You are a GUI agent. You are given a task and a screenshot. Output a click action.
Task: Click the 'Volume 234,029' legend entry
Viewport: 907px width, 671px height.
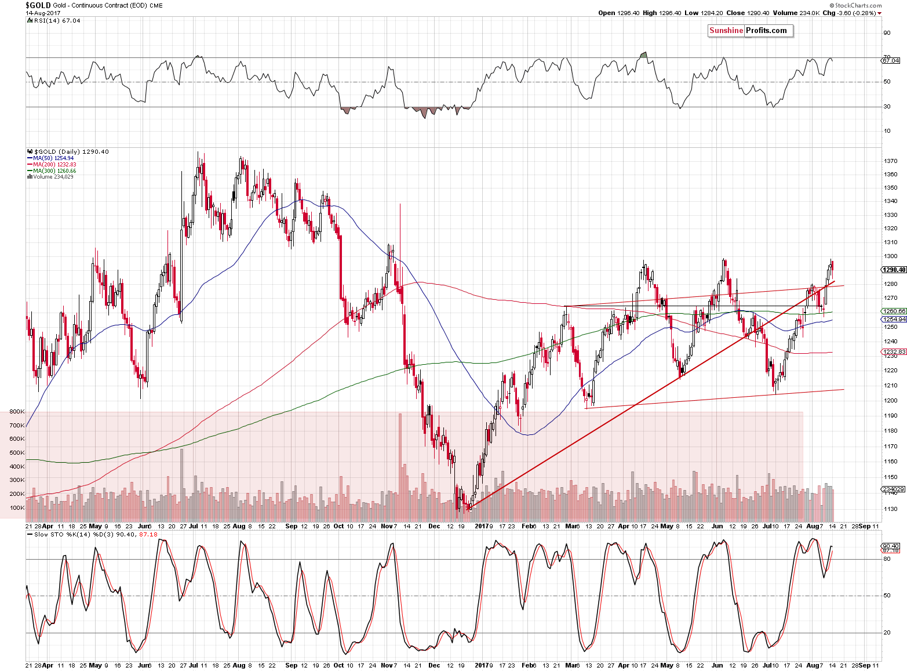[53, 176]
